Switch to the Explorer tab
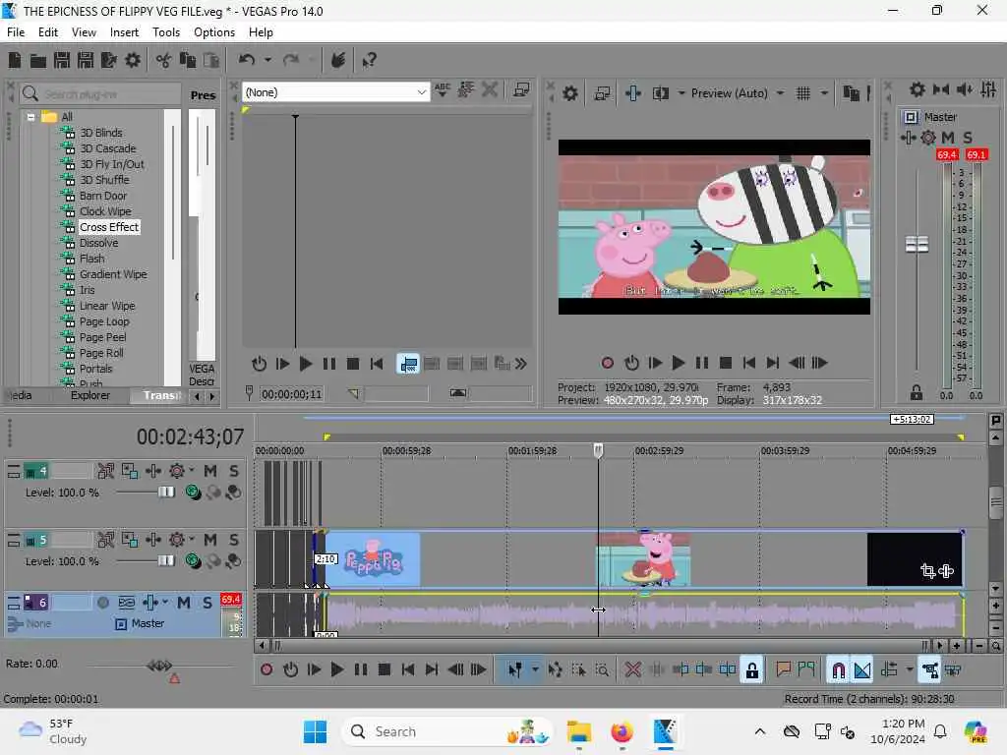1007x755 pixels. pos(90,395)
